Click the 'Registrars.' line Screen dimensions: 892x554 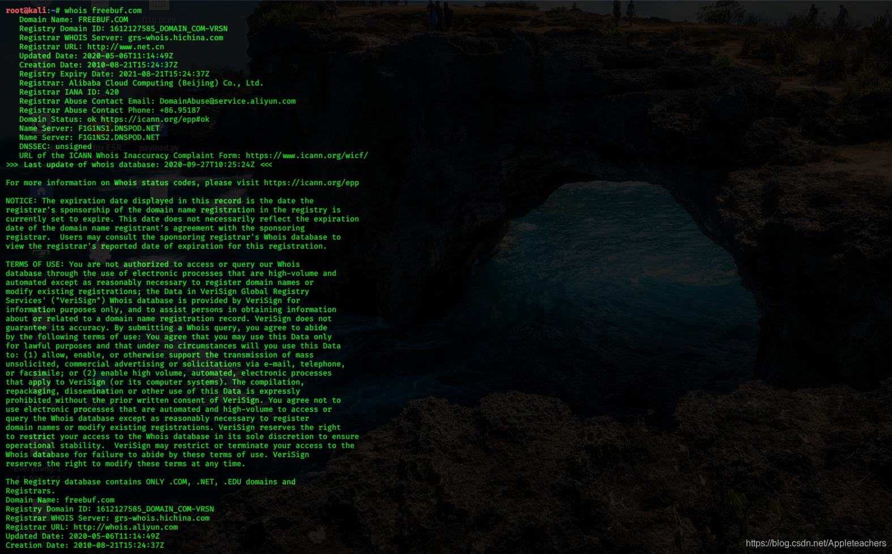coord(31,491)
